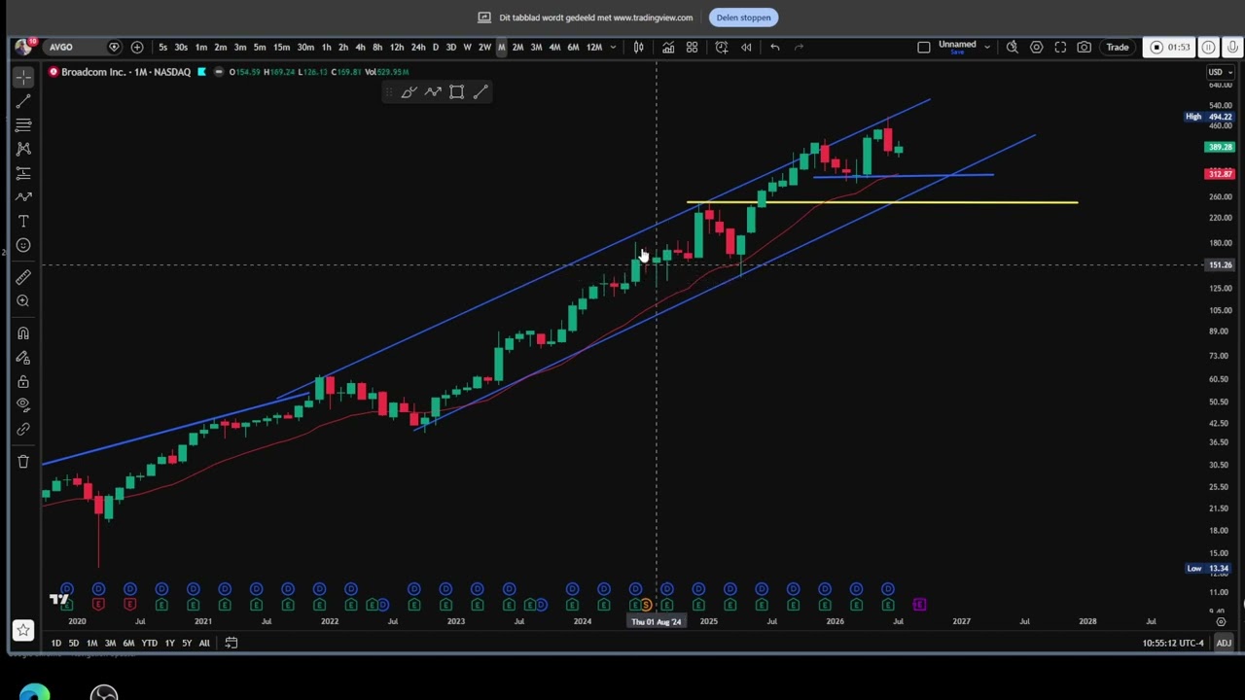Toggle lock all drawing tools
The height and width of the screenshot is (700, 1245).
(23, 381)
